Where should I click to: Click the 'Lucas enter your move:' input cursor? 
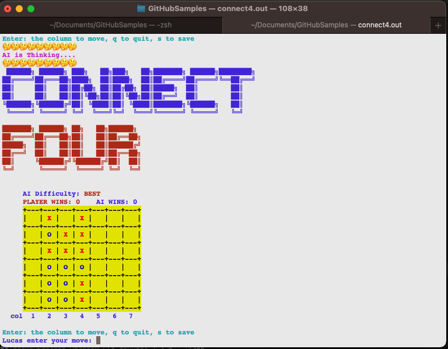coord(98,340)
